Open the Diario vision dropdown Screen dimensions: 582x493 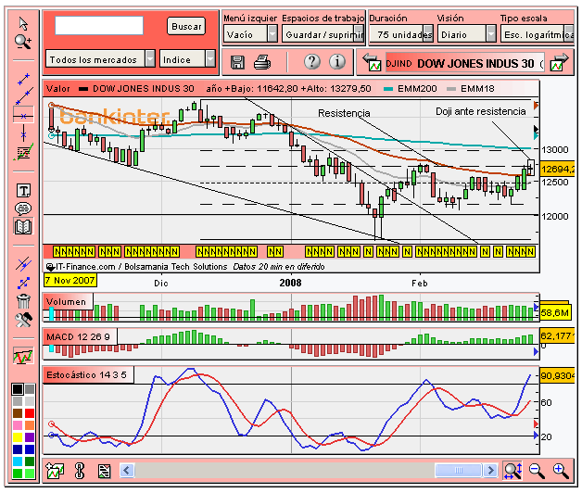click(x=467, y=34)
